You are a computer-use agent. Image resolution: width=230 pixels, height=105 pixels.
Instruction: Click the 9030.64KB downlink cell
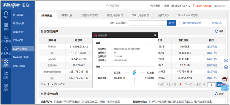[x=185, y=59]
